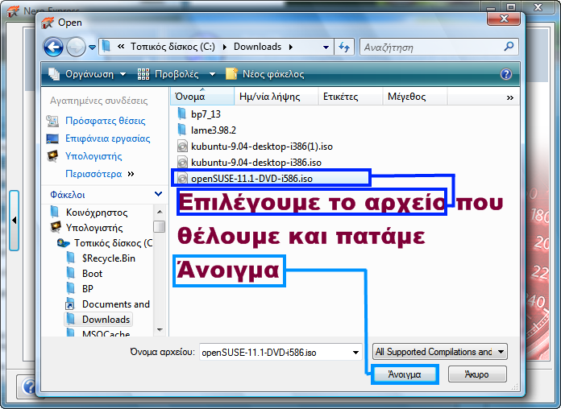This screenshot has width=561, height=409.
Task: Click the bp7_13 folder icon
Action: click(181, 114)
